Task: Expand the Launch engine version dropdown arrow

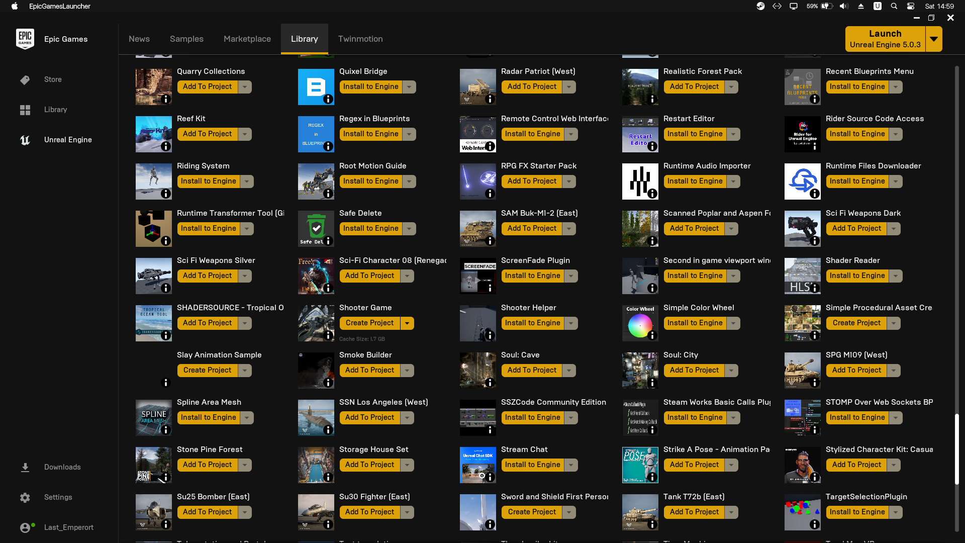Action: (x=934, y=39)
